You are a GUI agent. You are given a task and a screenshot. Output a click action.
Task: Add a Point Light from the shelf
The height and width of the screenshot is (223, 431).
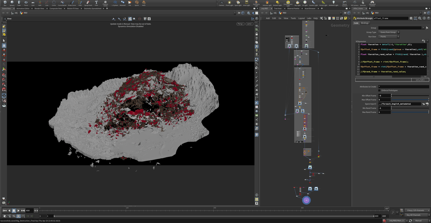pos(230,3)
